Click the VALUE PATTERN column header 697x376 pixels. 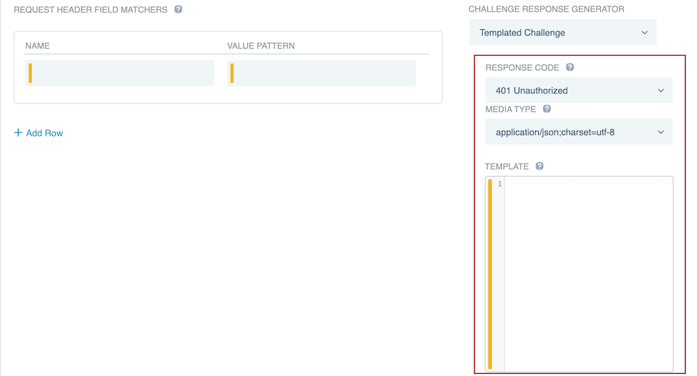[261, 46]
